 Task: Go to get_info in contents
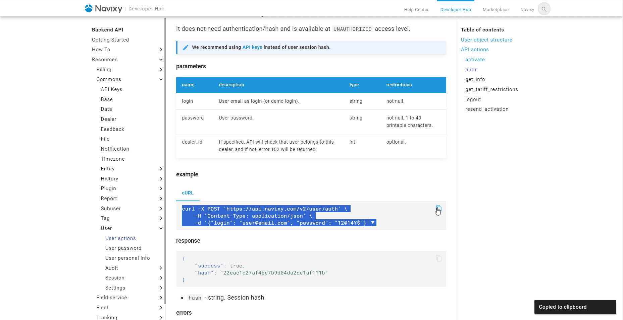pyautogui.click(x=475, y=79)
